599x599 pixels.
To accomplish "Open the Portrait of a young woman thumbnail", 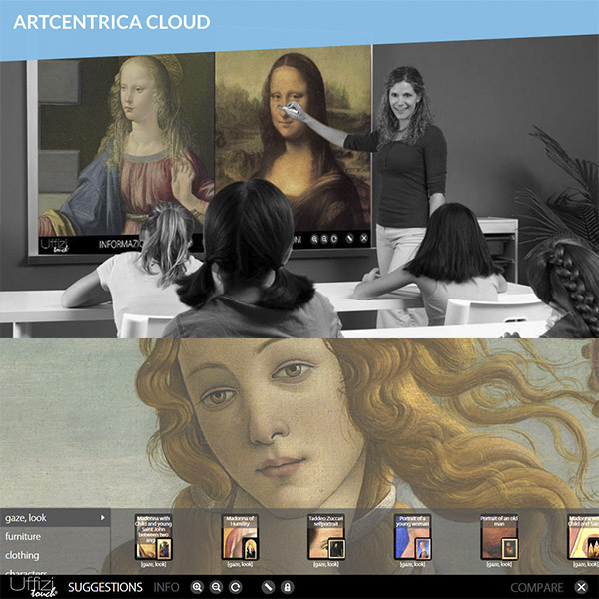I will tap(412, 537).
